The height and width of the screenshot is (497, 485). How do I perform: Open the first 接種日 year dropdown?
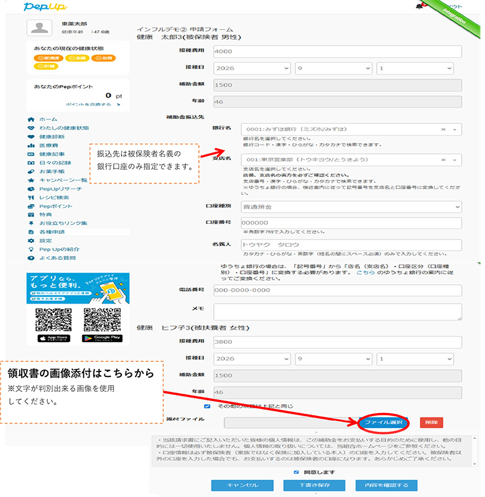(252, 68)
